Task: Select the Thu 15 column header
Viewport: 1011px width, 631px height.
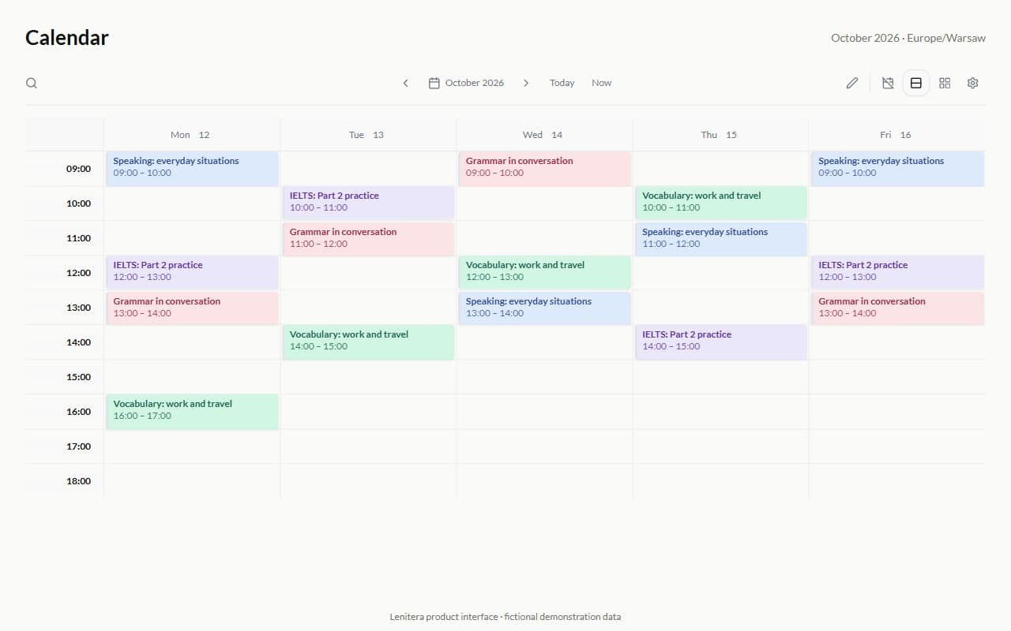Action: click(720, 135)
